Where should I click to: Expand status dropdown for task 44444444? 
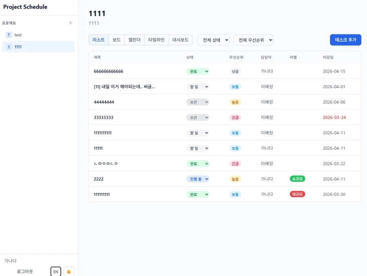(x=198, y=102)
